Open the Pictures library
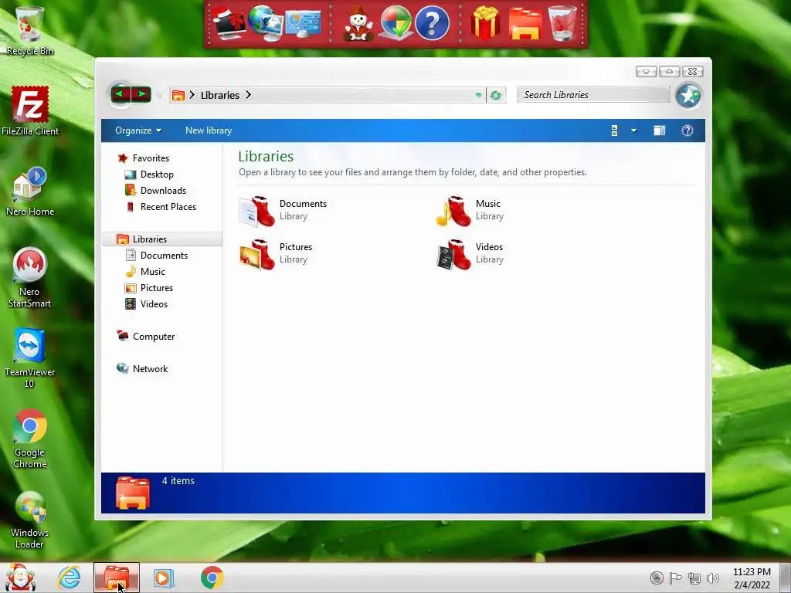 click(276, 253)
